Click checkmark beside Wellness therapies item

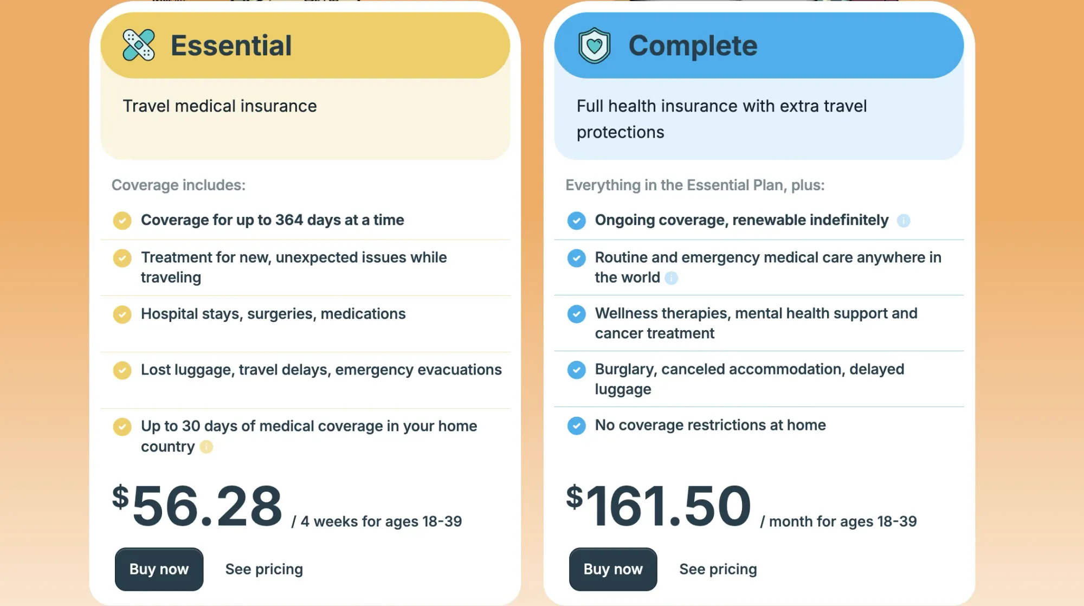click(576, 314)
